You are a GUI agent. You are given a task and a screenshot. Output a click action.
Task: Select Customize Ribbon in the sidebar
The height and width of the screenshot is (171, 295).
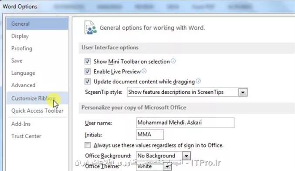[37, 98]
